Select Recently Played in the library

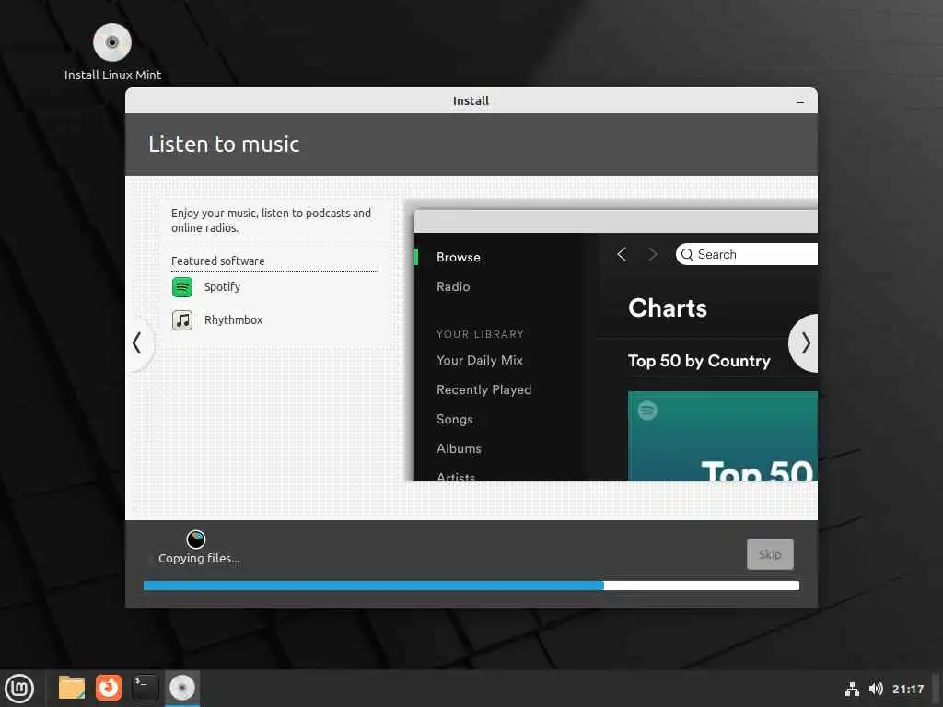483,389
